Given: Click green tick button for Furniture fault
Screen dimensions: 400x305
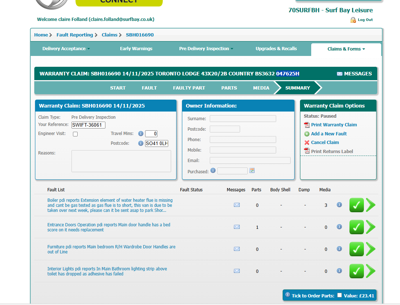Looking at the screenshot, I should pyautogui.click(x=357, y=249).
